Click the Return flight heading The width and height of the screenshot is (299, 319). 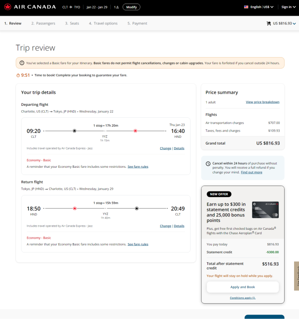(x=32, y=182)
